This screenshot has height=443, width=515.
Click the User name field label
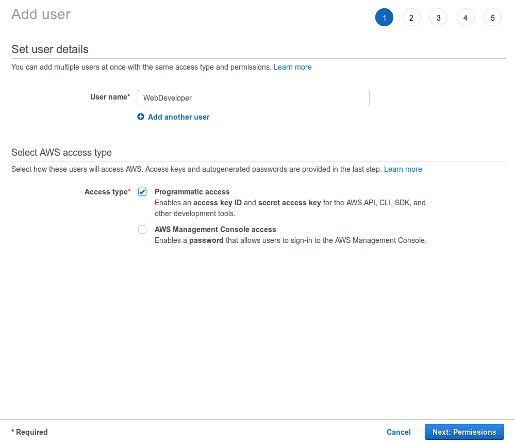[x=110, y=97]
